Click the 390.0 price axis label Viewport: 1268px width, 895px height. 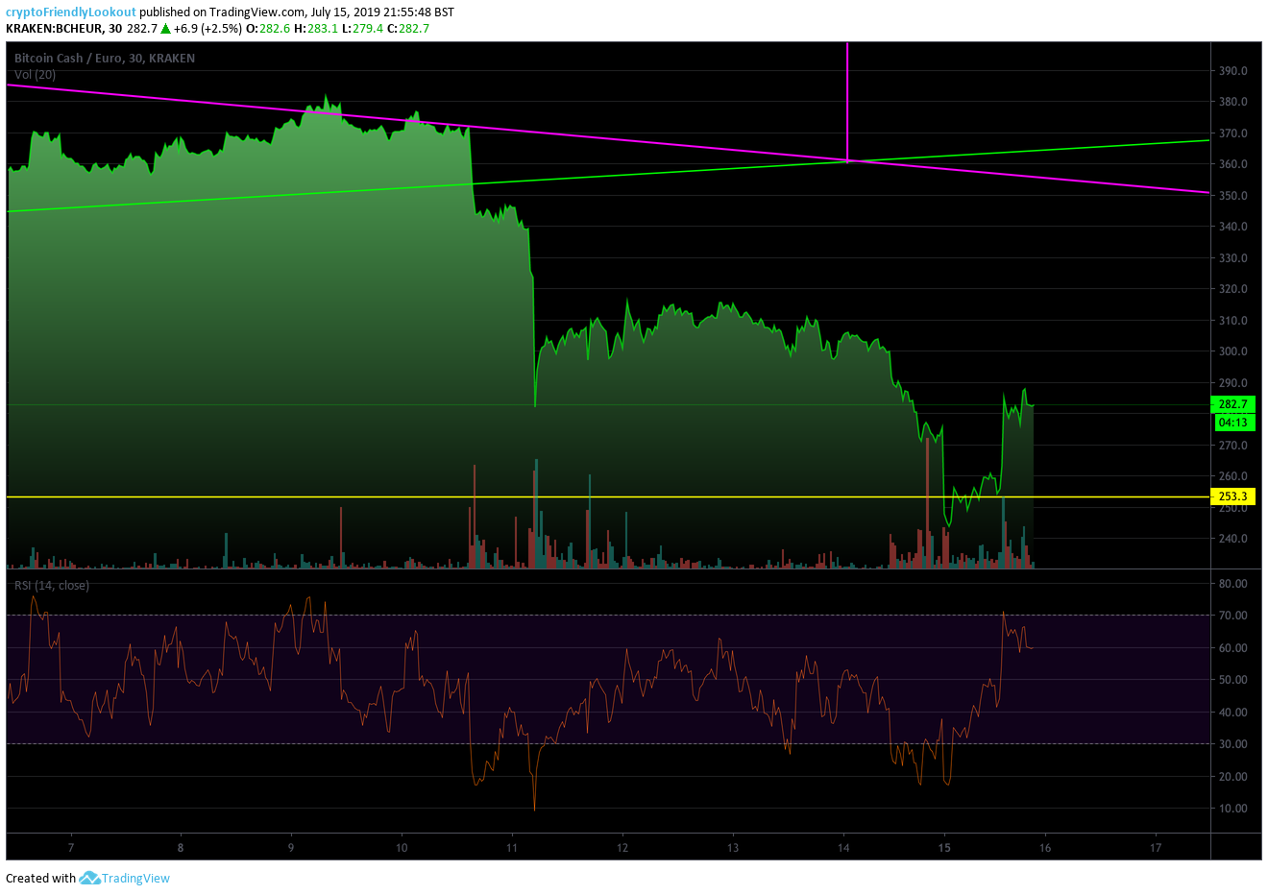point(1233,71)
